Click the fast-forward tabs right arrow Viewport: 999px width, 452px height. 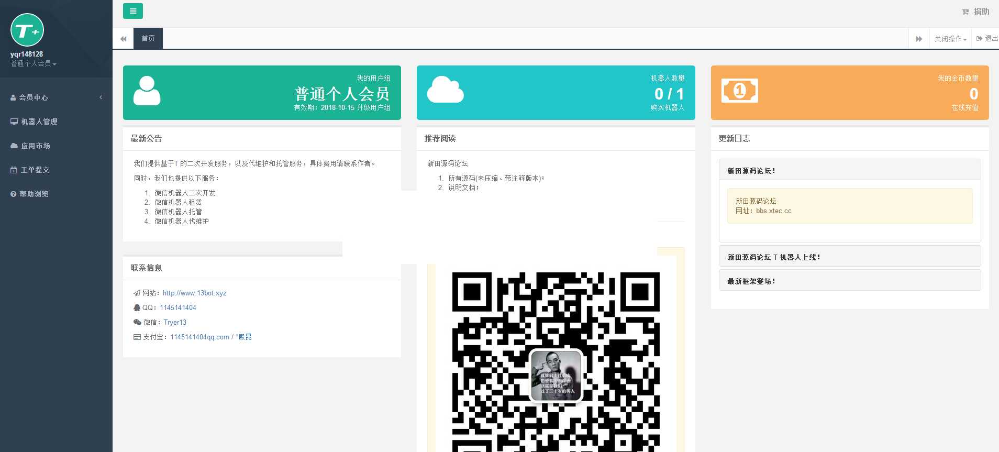(919, 39)
